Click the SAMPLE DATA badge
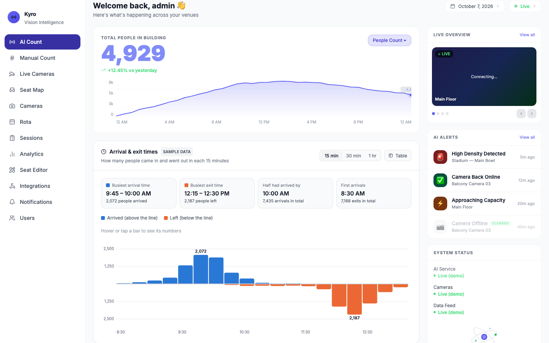 (177, 152)
